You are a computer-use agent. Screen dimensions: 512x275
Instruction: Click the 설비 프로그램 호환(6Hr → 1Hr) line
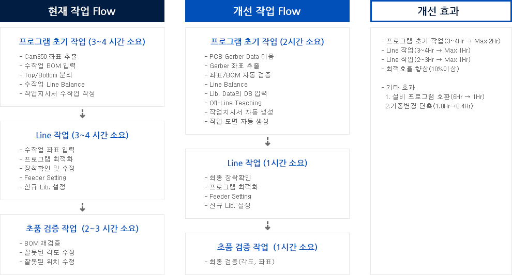pos(435,97)
